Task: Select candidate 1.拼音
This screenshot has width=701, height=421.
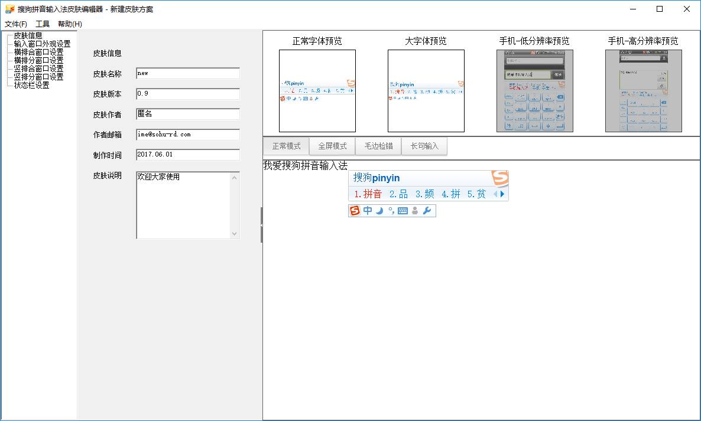Action: (x=368, y=194)
